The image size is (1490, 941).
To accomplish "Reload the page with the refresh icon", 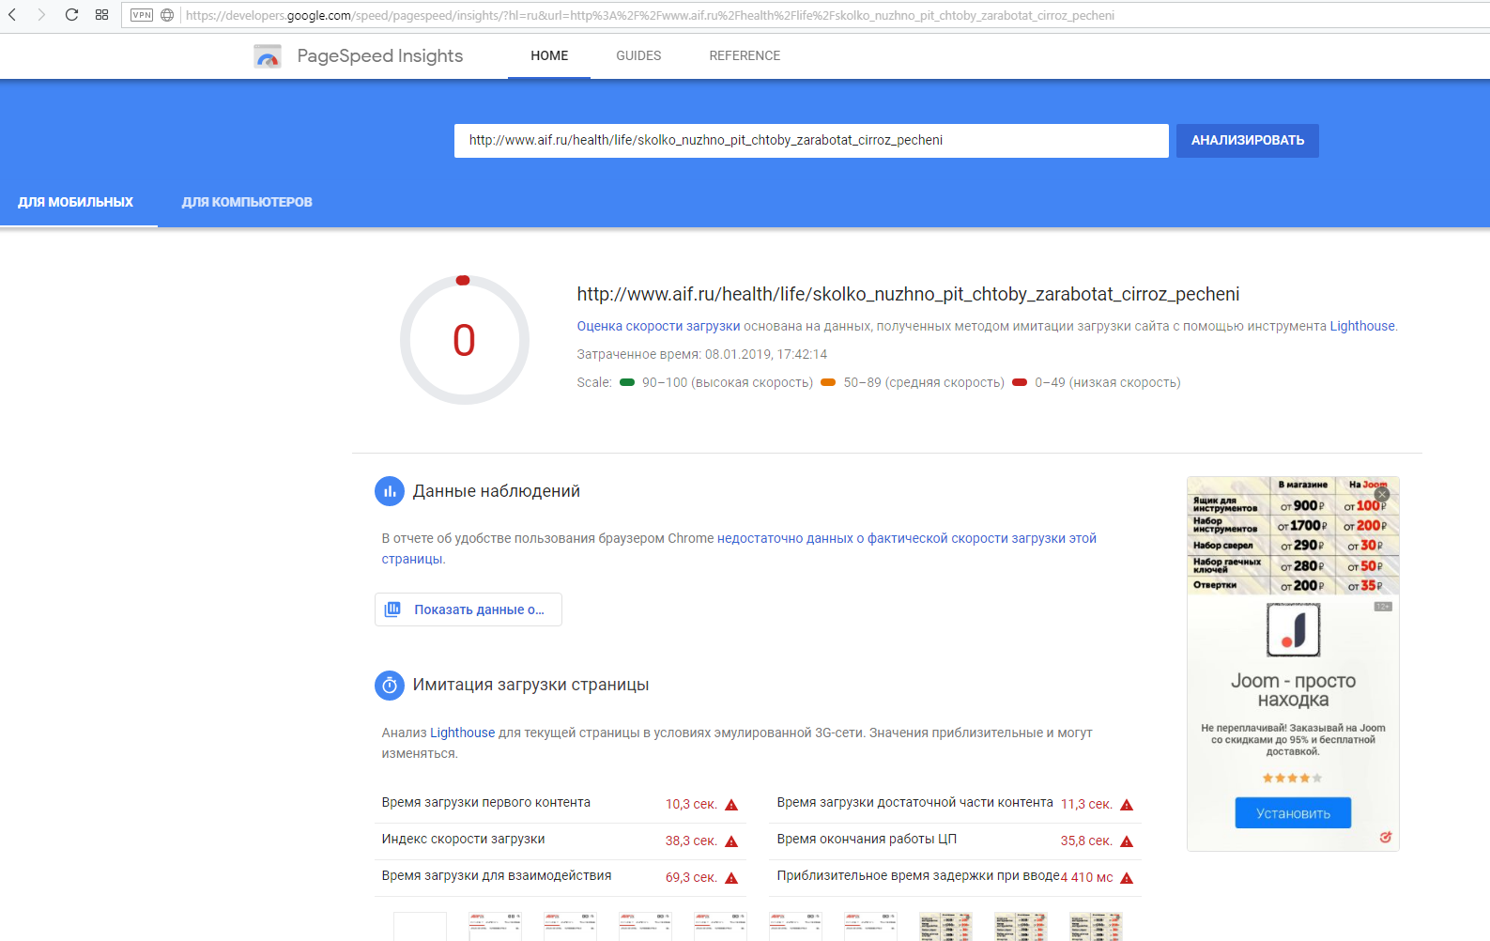I will click(x=71, y=15).
